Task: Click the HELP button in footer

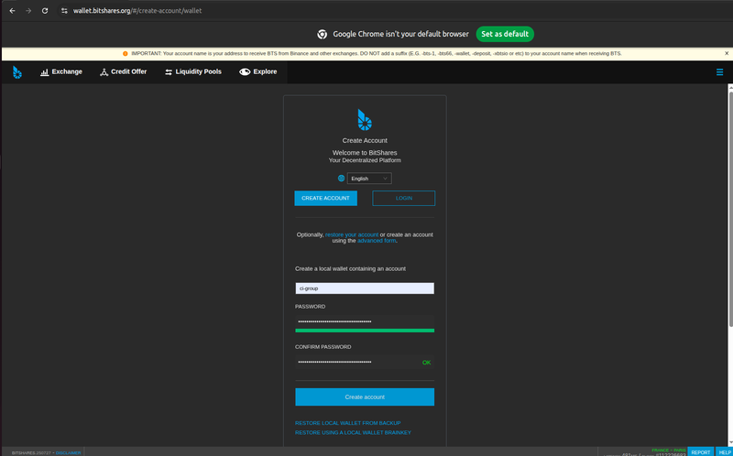Action: (724, 452)
